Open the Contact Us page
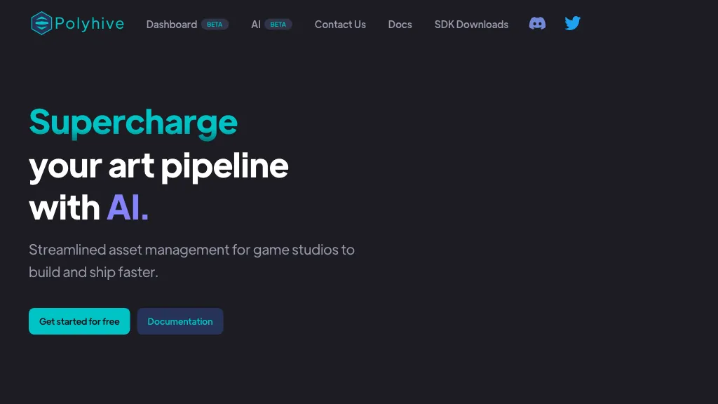The height and width of the screenshot is (404, 718). tap(340, 25)
